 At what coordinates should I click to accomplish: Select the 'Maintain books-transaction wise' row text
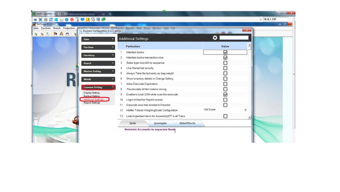145,57
